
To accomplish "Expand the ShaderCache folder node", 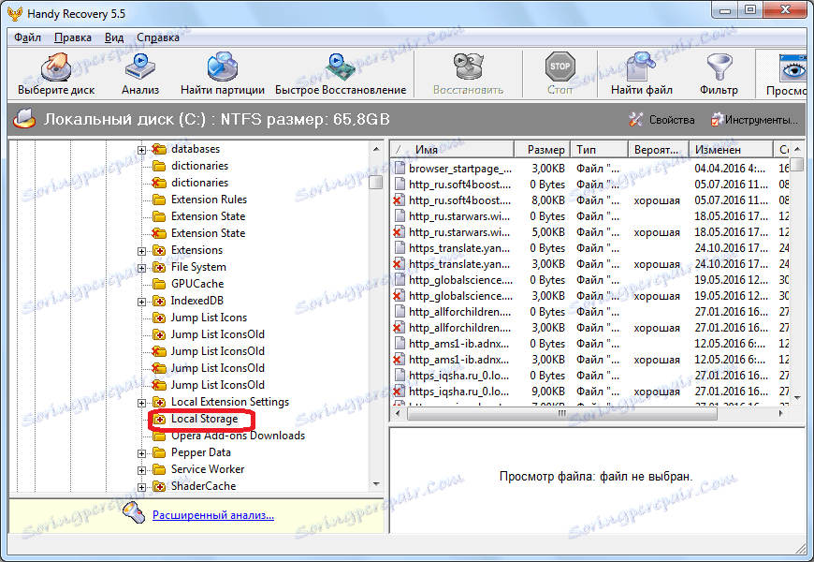I will (x=141, y=487).
